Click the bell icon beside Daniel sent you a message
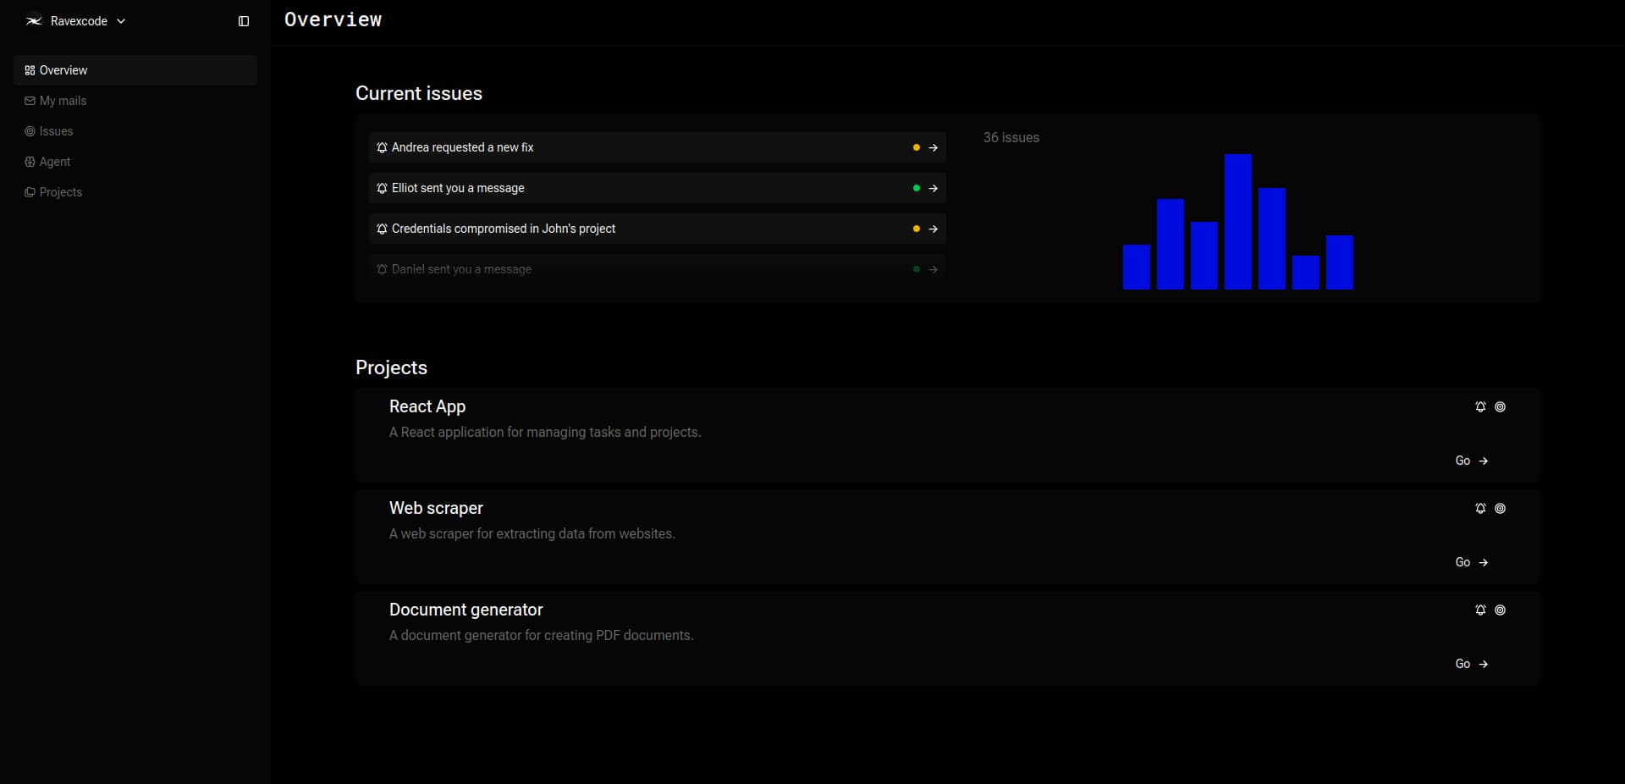The height and width of the screenshot is (784, 1625). point(382,269)
